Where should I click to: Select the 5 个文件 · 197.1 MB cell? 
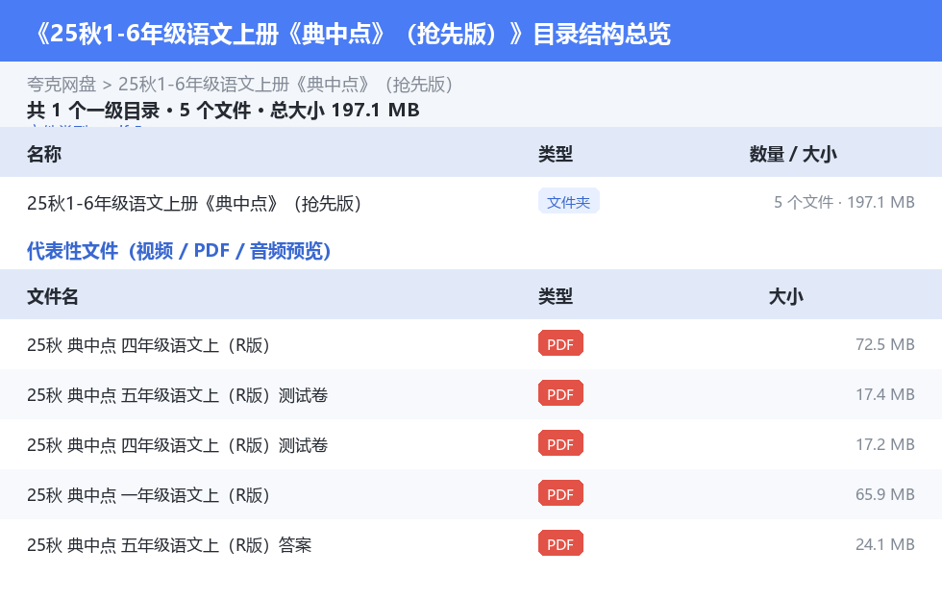point(844,202)
